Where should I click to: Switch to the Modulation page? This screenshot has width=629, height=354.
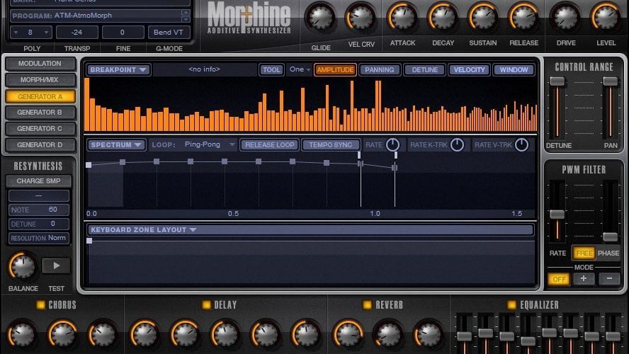coord(40,63)
